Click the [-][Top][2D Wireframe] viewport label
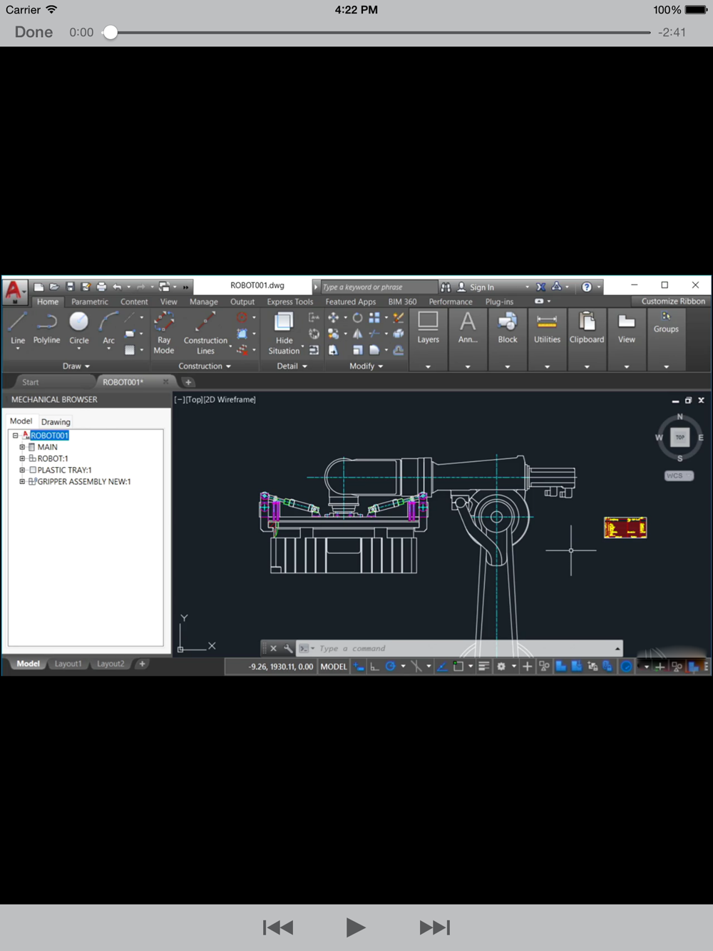 [x=215, y=399]
